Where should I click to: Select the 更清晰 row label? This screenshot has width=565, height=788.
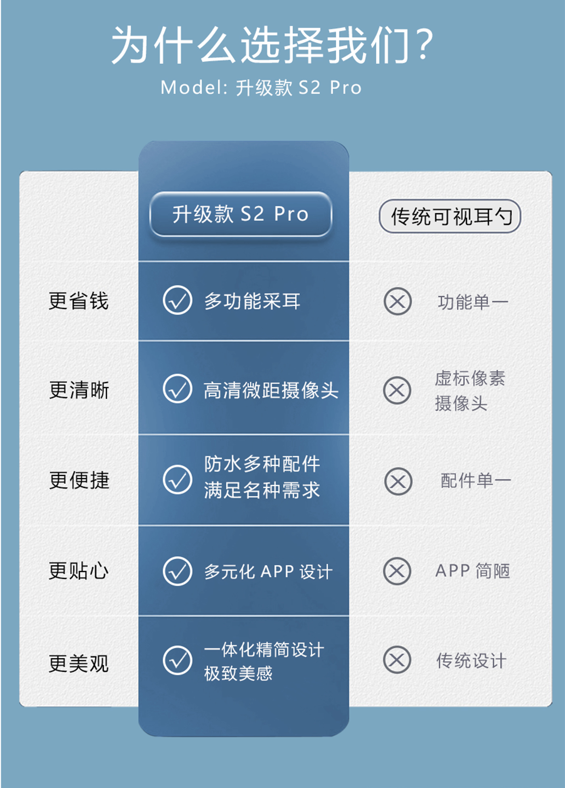[79, 390]
